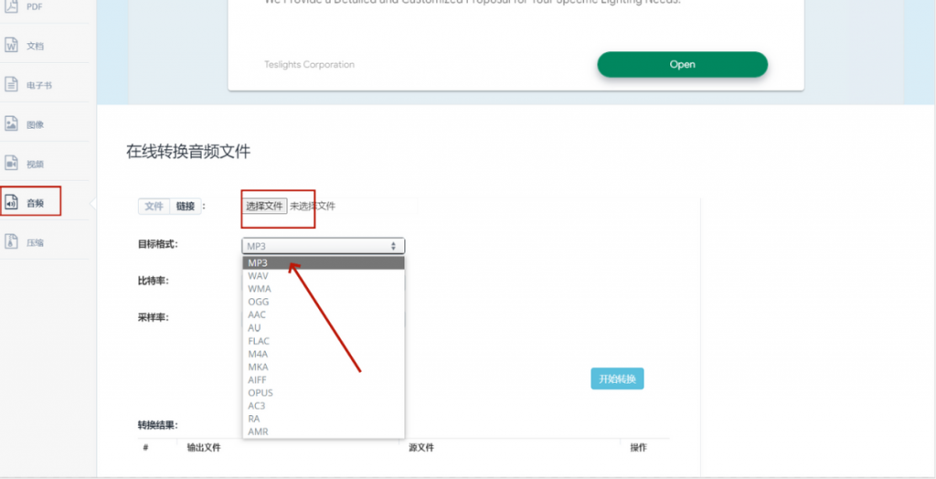Open the PDF converter sidebar icon
The image size is (936, 479).
tap(11, 6)
